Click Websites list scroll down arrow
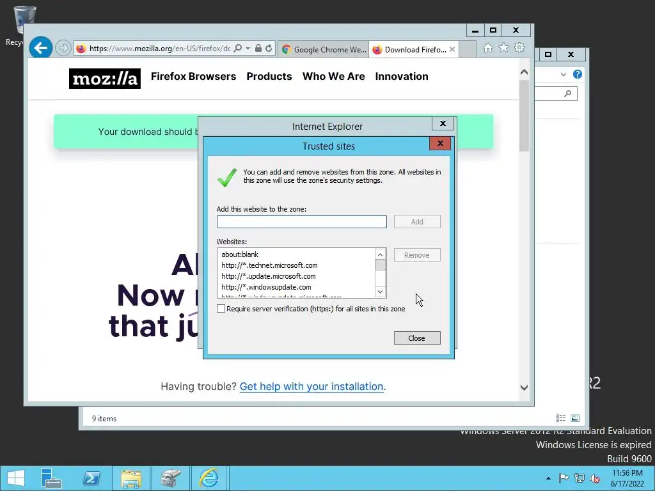 click(380, 292)
